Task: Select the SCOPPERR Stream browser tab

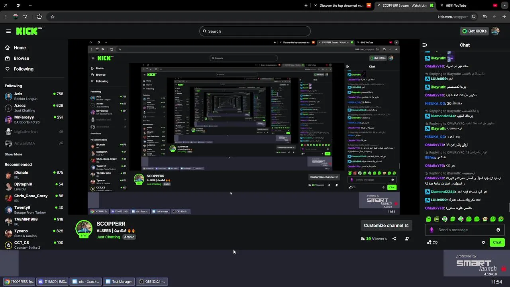Action: 404,6
